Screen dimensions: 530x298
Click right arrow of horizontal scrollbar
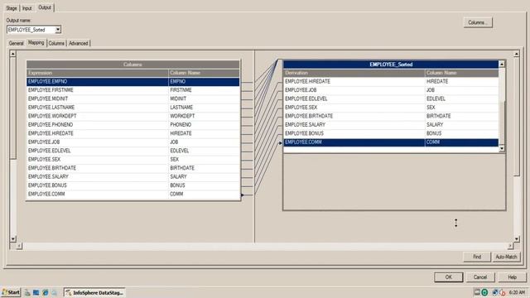(510, 246)
